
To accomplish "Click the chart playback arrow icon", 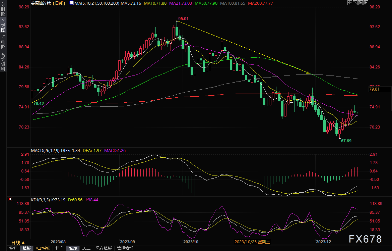I will (x=361, y=3).
